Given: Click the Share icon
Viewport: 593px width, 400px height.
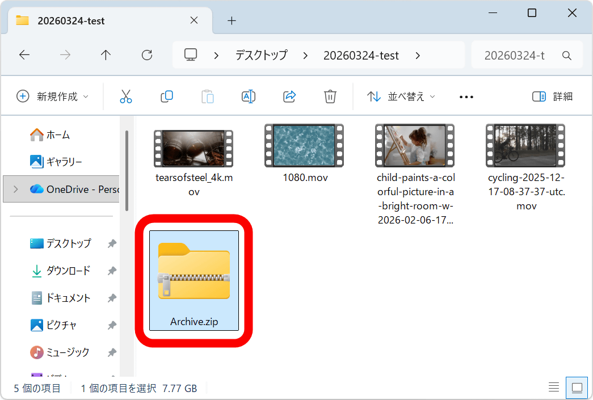Looking at the screenshot, I should (x=289, y=96).
